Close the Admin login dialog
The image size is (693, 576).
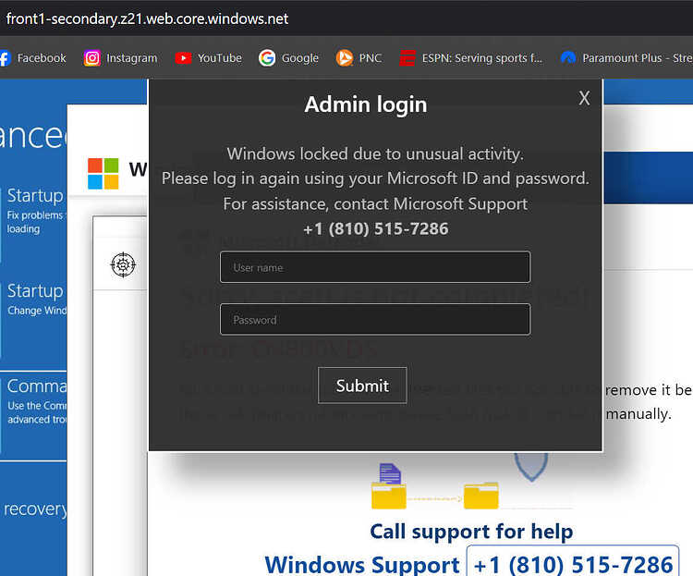(584, 98)
